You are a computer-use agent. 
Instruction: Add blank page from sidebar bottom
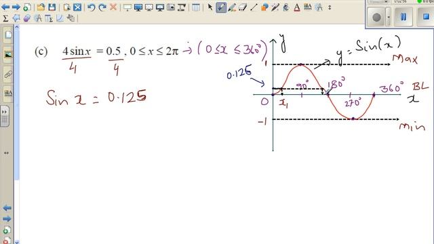(7, 230)
